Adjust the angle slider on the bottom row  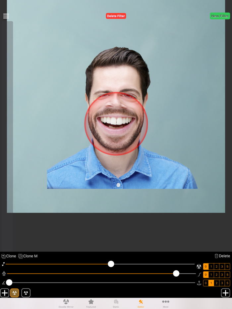9,283
